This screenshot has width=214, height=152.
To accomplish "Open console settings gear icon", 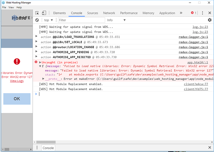I will click(210, 20).
